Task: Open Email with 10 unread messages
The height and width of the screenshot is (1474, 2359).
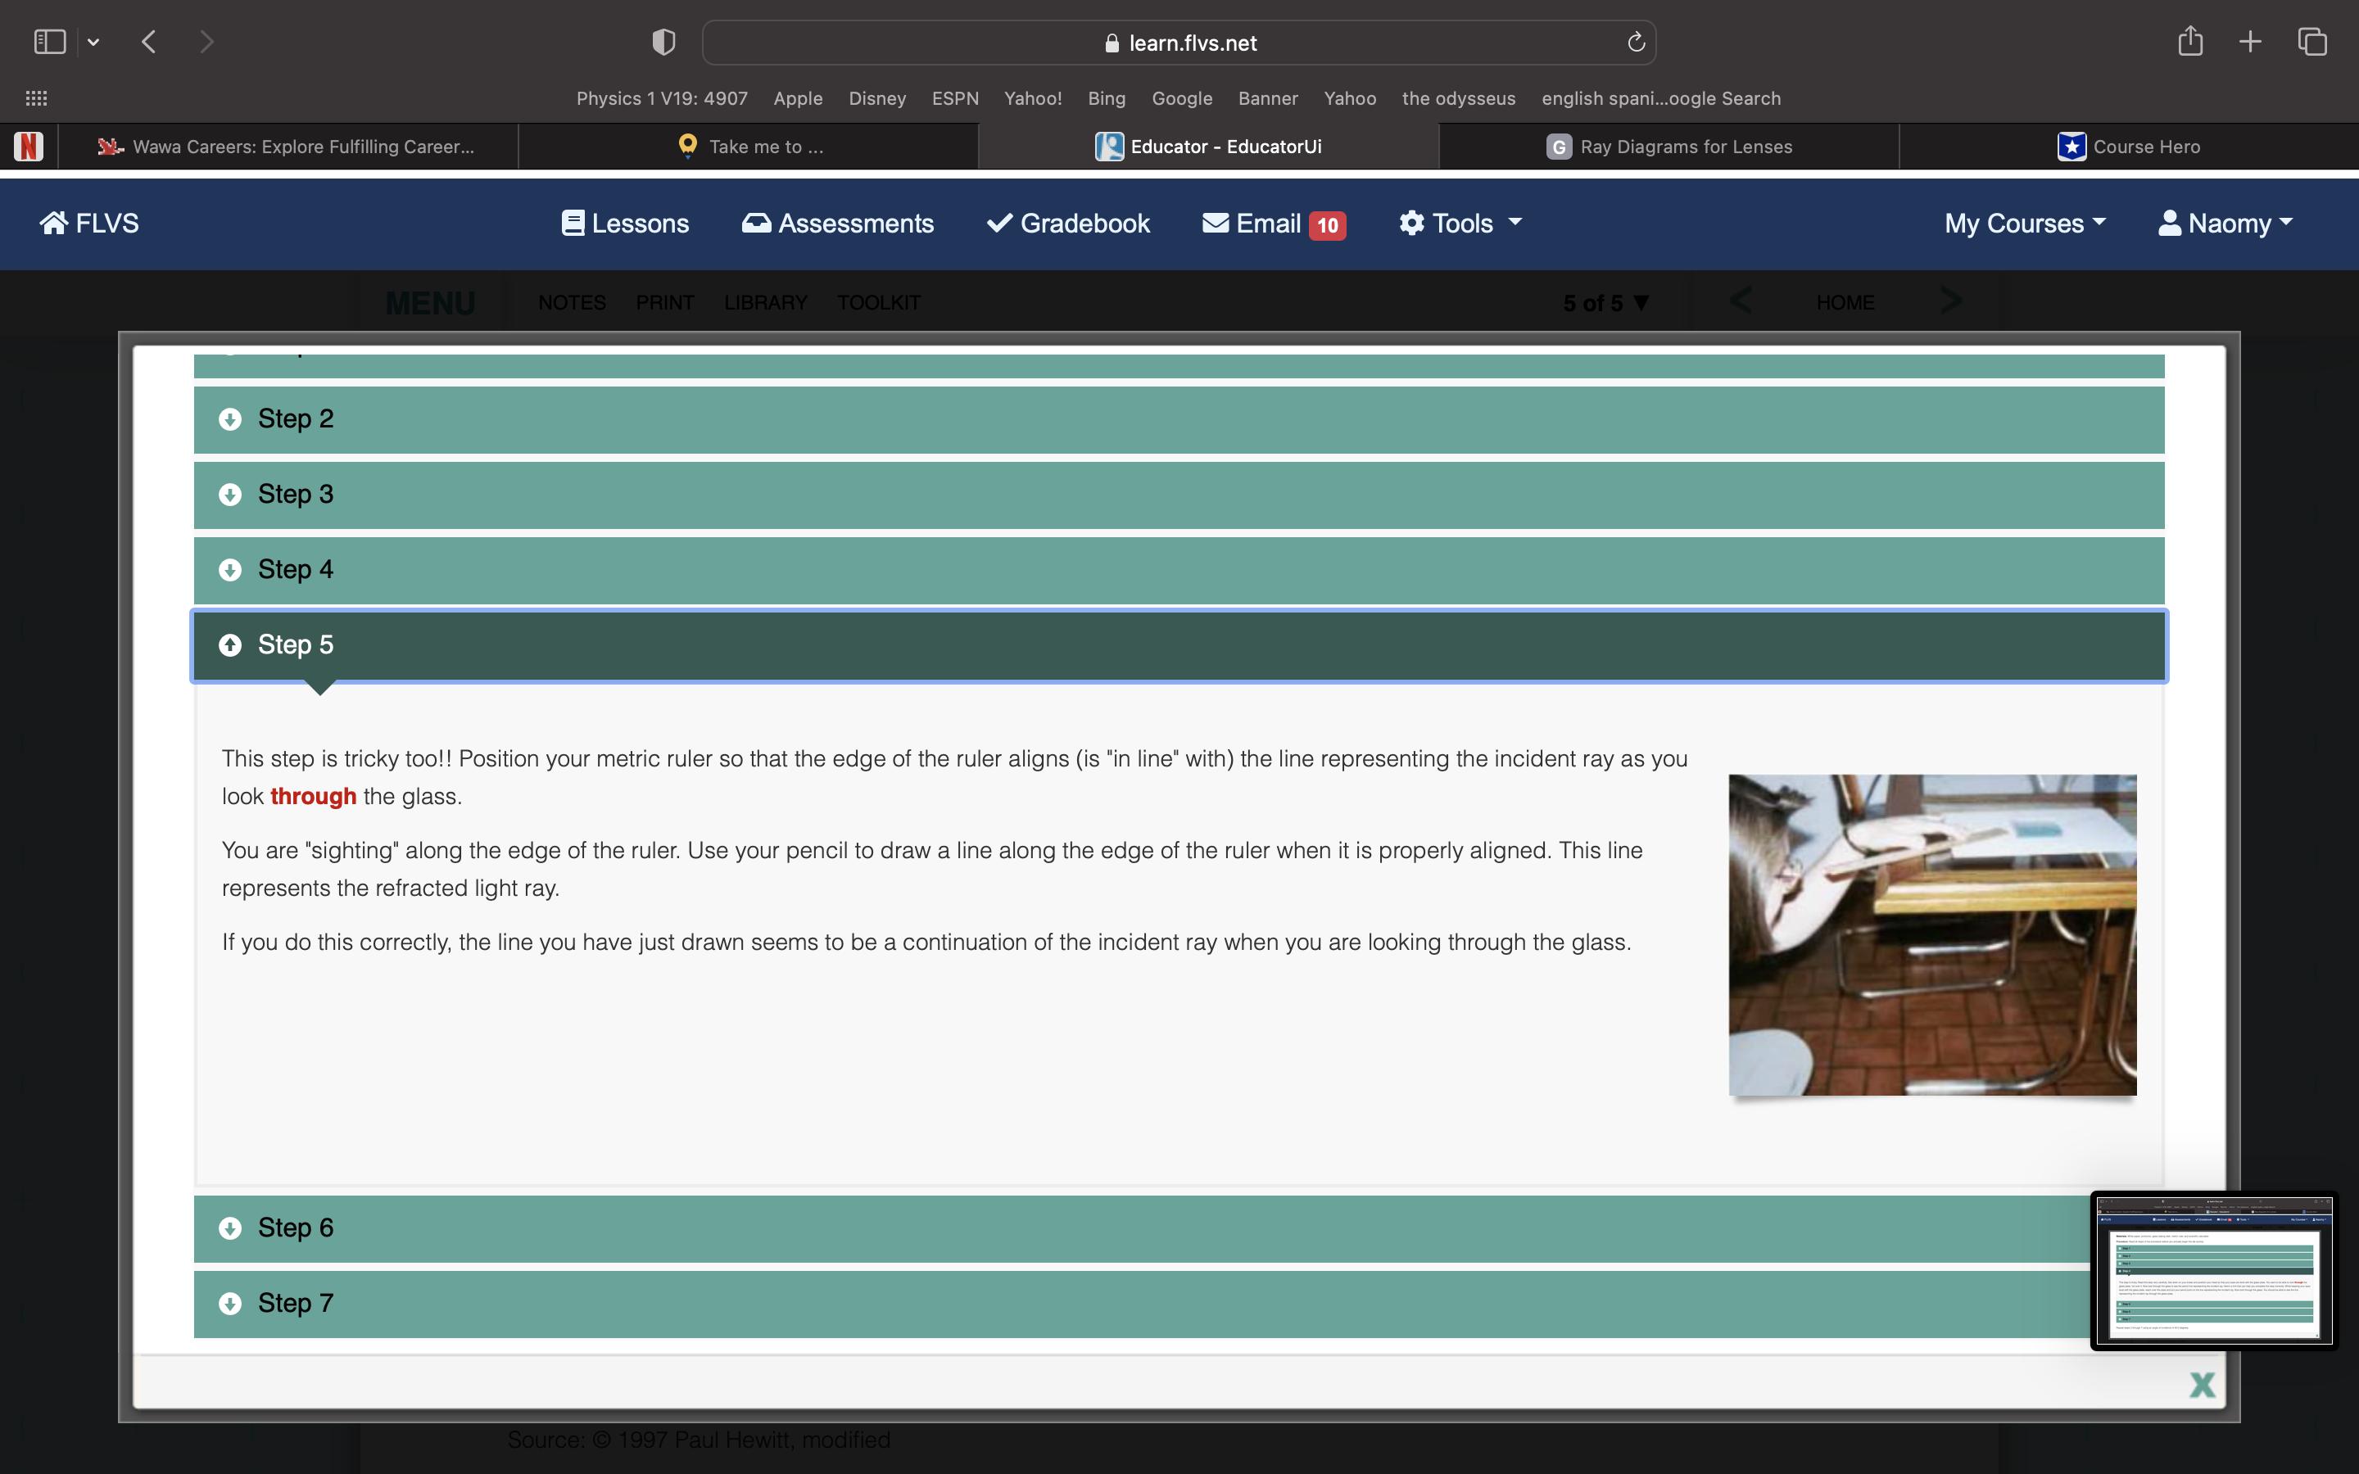Action: tap(1273, 224)
